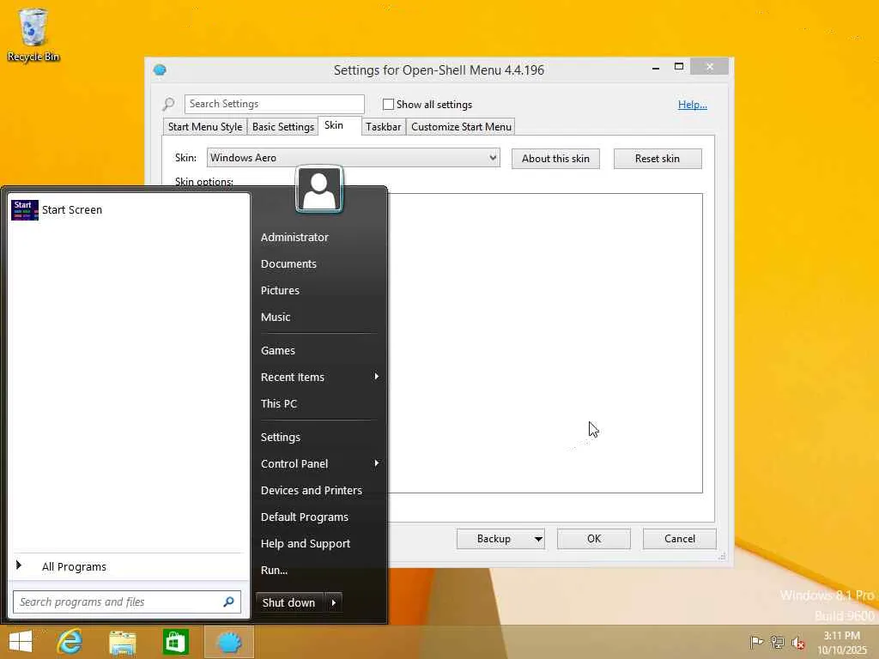
Task: Open the Shut down options arrow
Action: [x=334, y=603]
